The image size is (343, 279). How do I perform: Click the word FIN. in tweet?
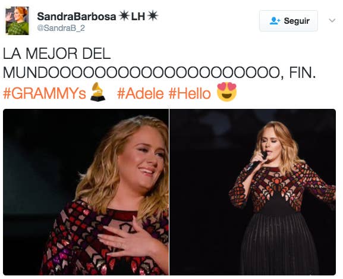pos(303,73)
